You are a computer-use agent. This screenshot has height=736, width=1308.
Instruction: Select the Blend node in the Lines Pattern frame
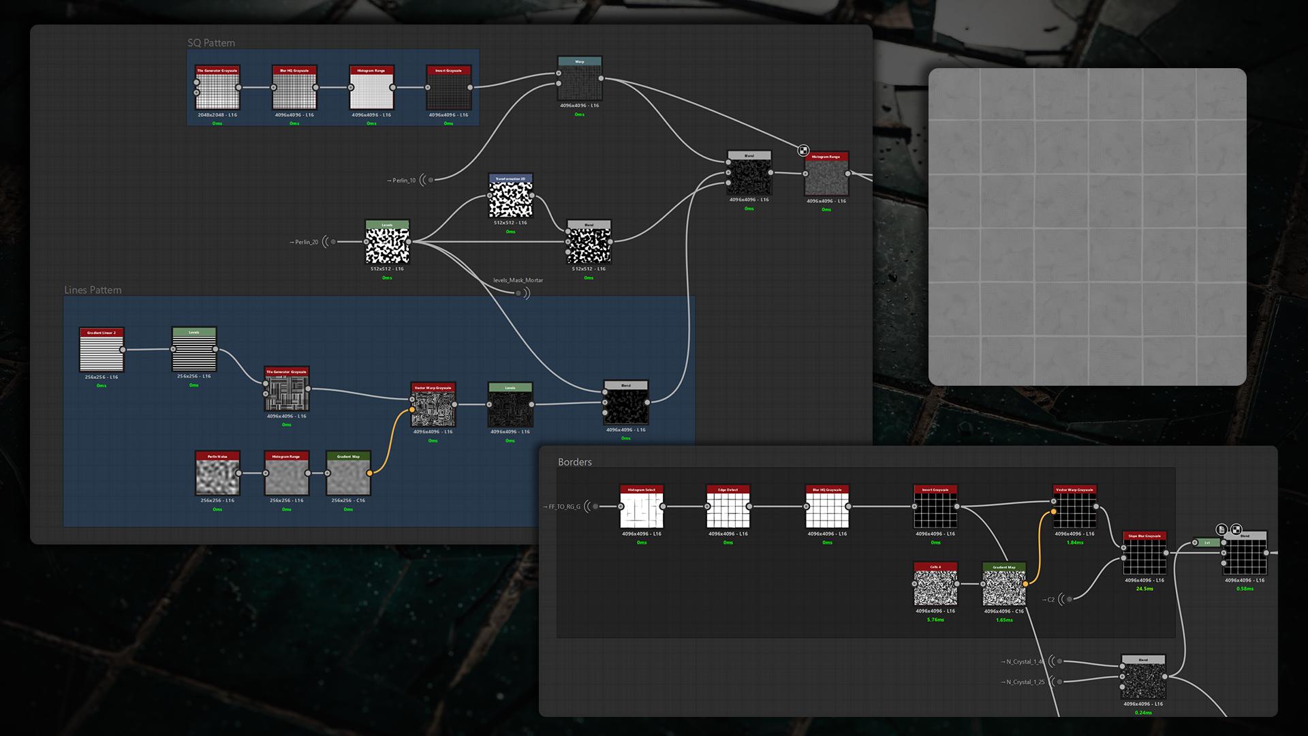click(x=625, y=403)
